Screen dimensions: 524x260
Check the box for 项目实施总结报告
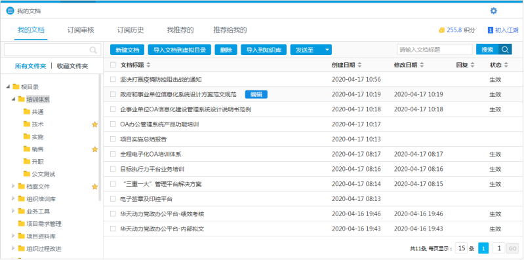point(113,139)
